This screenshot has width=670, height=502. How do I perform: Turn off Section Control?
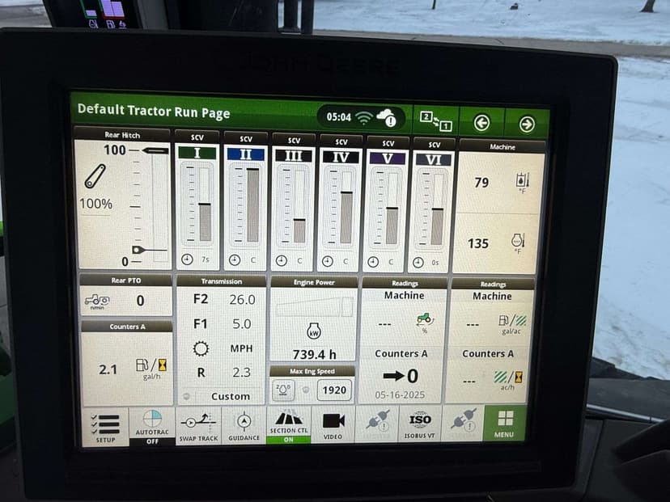pyautogui.click(x=289, y=425)
